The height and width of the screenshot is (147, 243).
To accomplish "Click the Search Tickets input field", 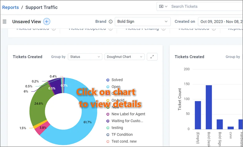I will click(x=206, y=6).
